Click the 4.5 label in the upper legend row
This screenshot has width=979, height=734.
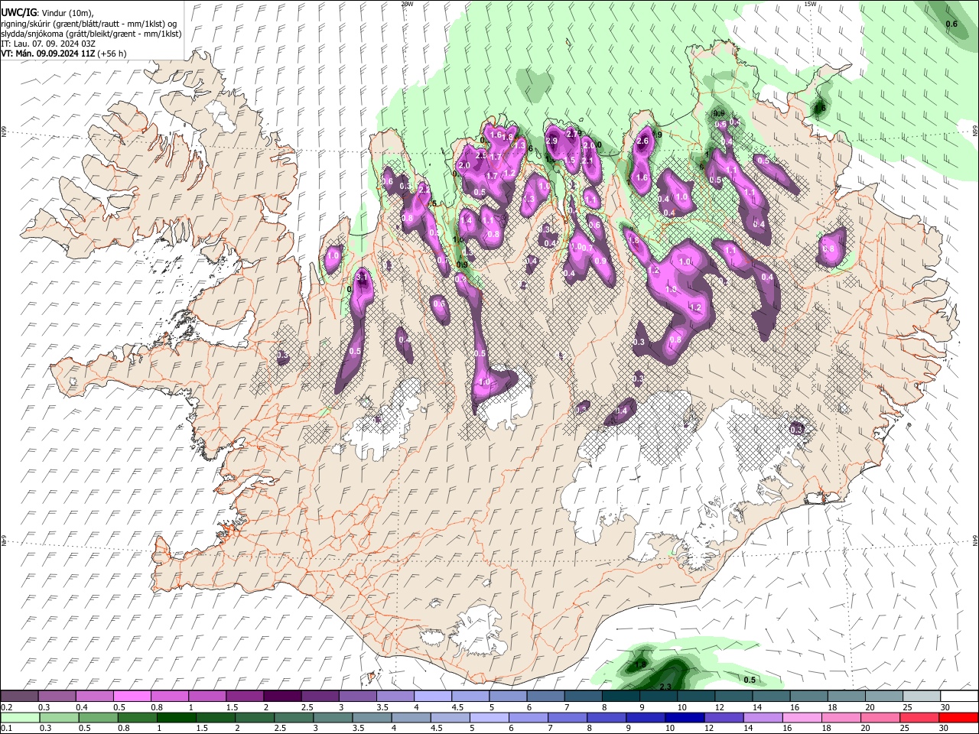(x=457, y=707)
